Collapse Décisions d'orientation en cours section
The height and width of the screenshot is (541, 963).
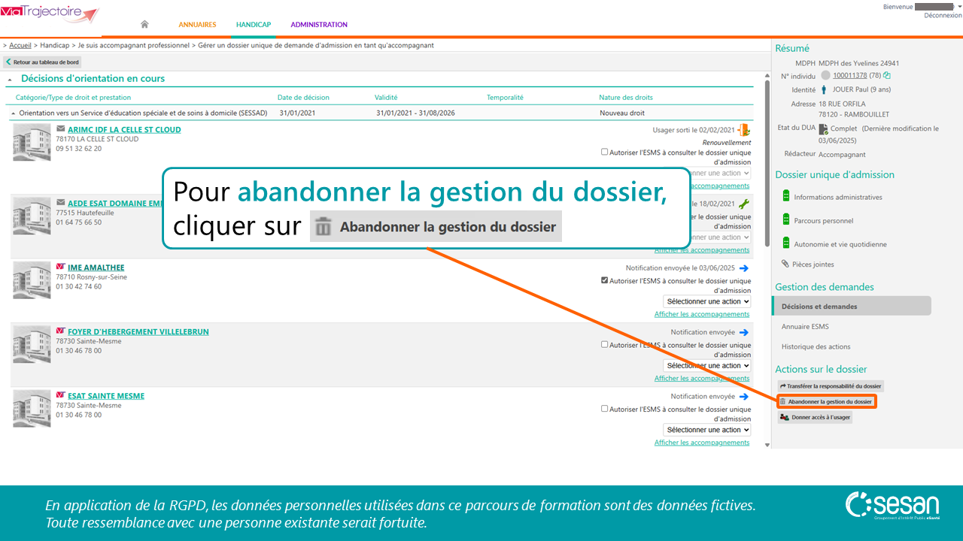(11, 79)
